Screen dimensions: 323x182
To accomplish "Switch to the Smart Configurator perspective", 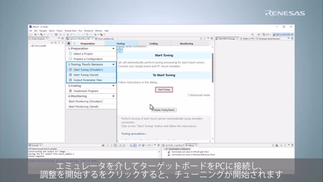I will (x=283, y=34).
